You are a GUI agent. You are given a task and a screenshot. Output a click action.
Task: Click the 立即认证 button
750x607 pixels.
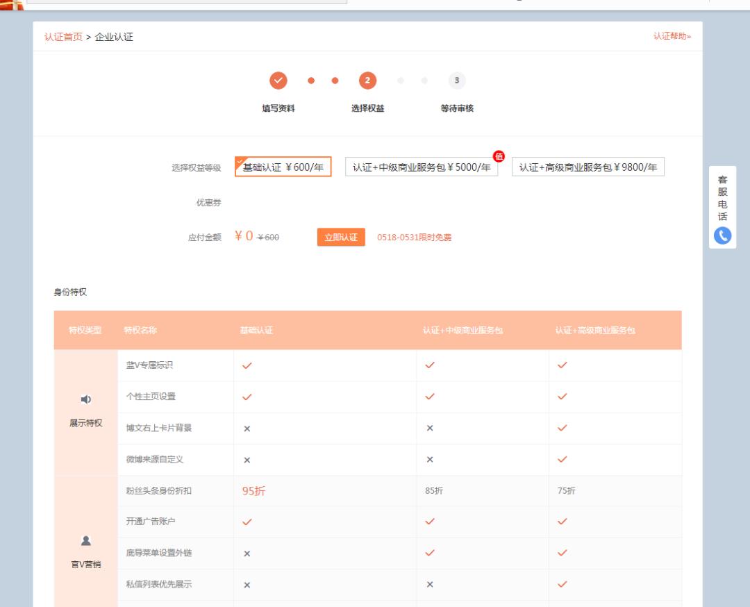pos(340,237)
